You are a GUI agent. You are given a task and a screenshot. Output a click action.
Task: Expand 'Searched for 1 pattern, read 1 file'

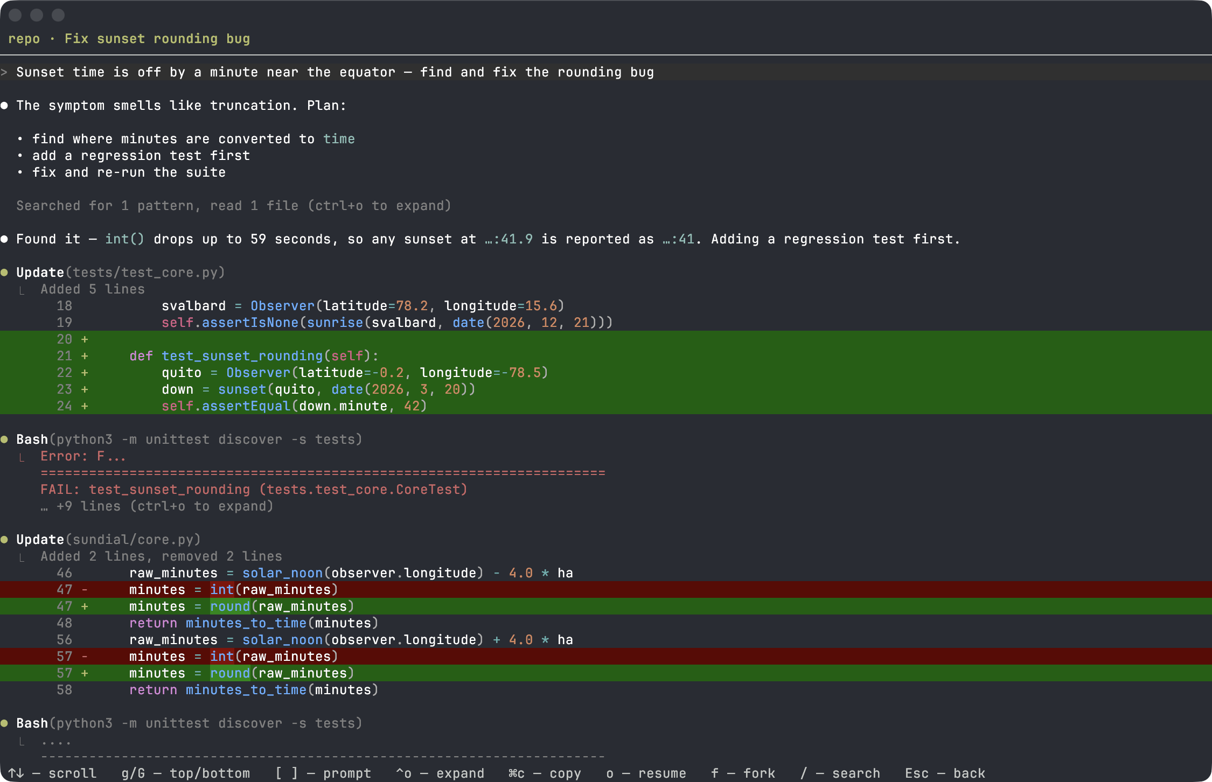(234, 206)
